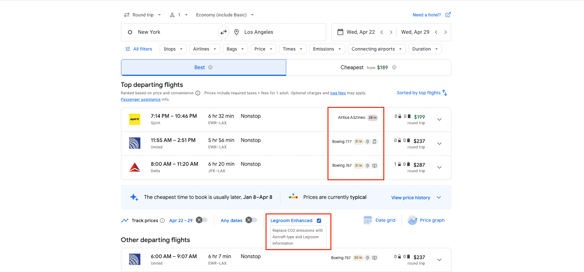
Task: Open the Airlines filter dropdown
Action: [205, 49]
